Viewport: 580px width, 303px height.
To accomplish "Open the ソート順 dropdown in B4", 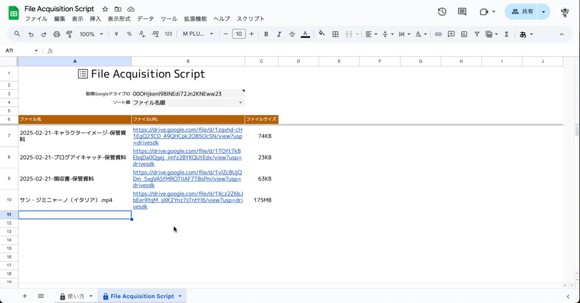I will click(x=240, y=103).
